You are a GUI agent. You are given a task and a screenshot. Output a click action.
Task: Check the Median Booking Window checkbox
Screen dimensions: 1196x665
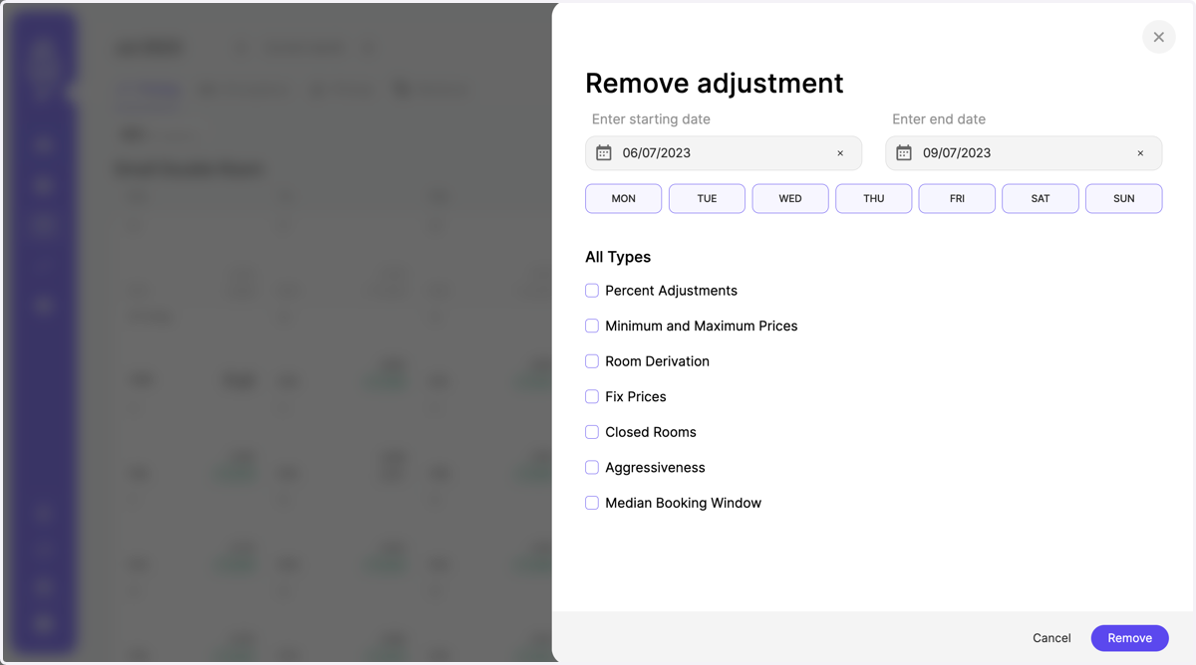click(592, 503)
